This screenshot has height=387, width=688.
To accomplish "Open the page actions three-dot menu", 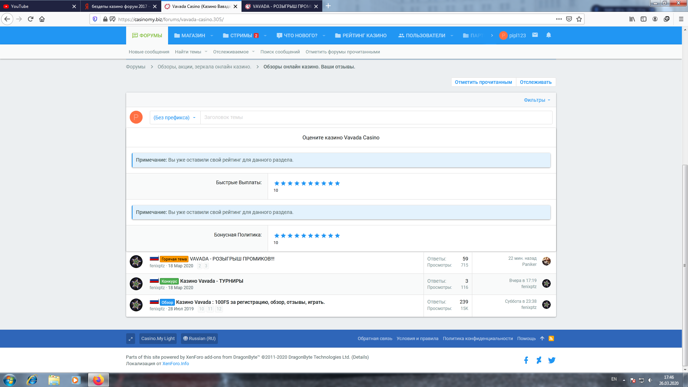I will coord(559,19).
